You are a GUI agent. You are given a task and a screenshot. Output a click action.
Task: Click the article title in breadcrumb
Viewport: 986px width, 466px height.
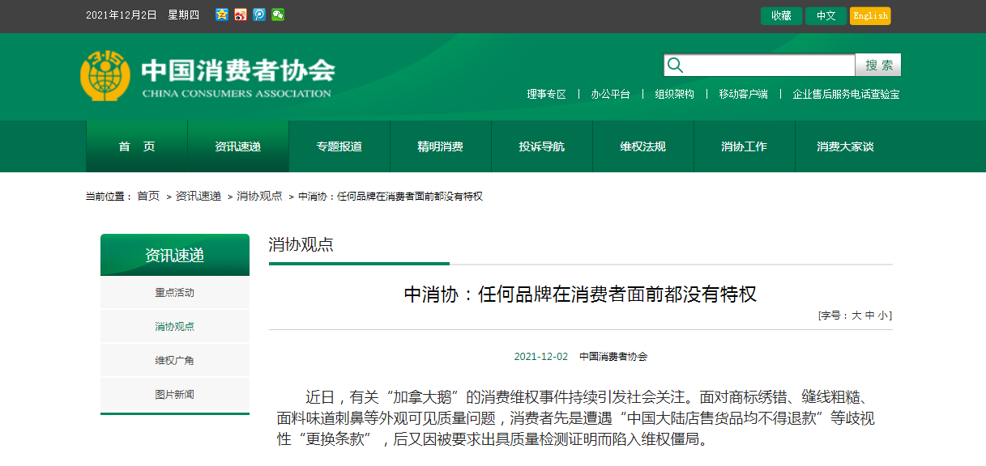[391, 197]
